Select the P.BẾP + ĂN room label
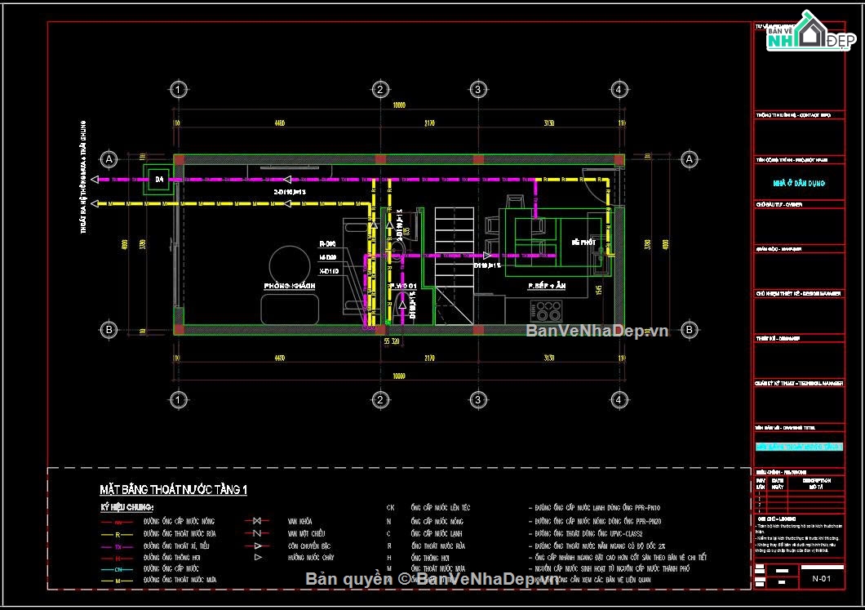Screen dimensions: 865x610 (x=548, y=287)
